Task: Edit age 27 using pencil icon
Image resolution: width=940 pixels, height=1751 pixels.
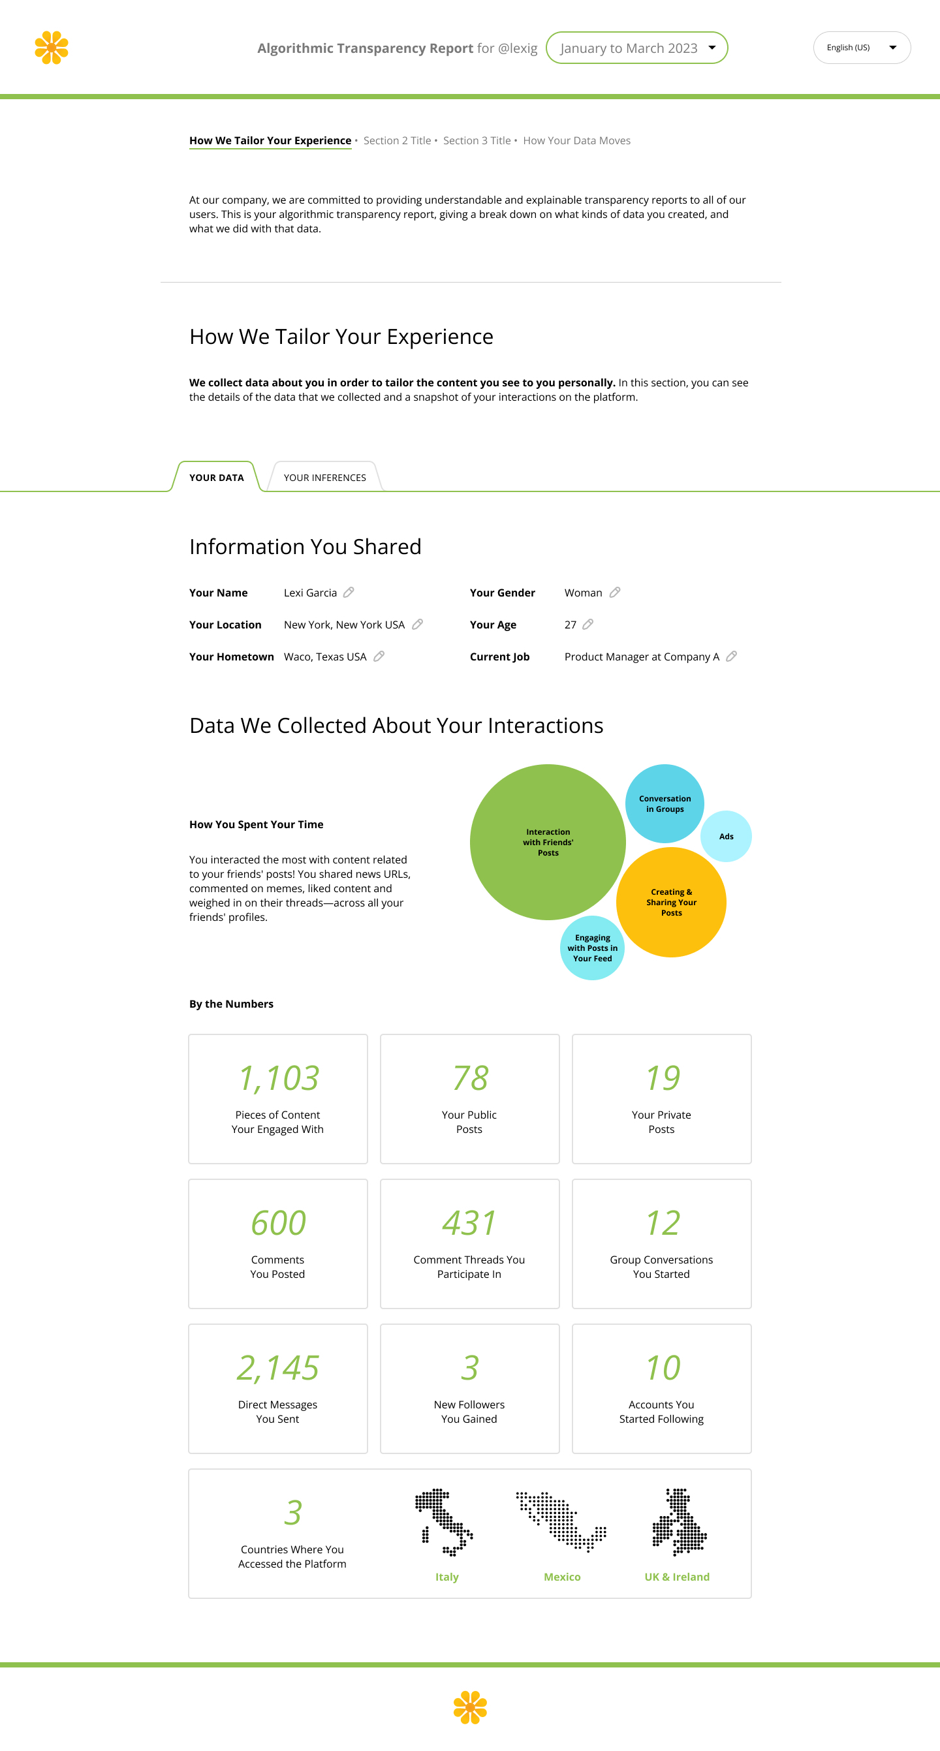Action: 588,624
